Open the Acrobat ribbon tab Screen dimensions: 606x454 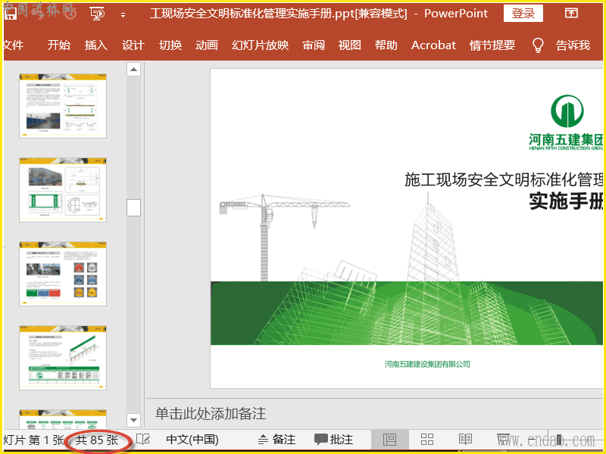coord(433,45)
